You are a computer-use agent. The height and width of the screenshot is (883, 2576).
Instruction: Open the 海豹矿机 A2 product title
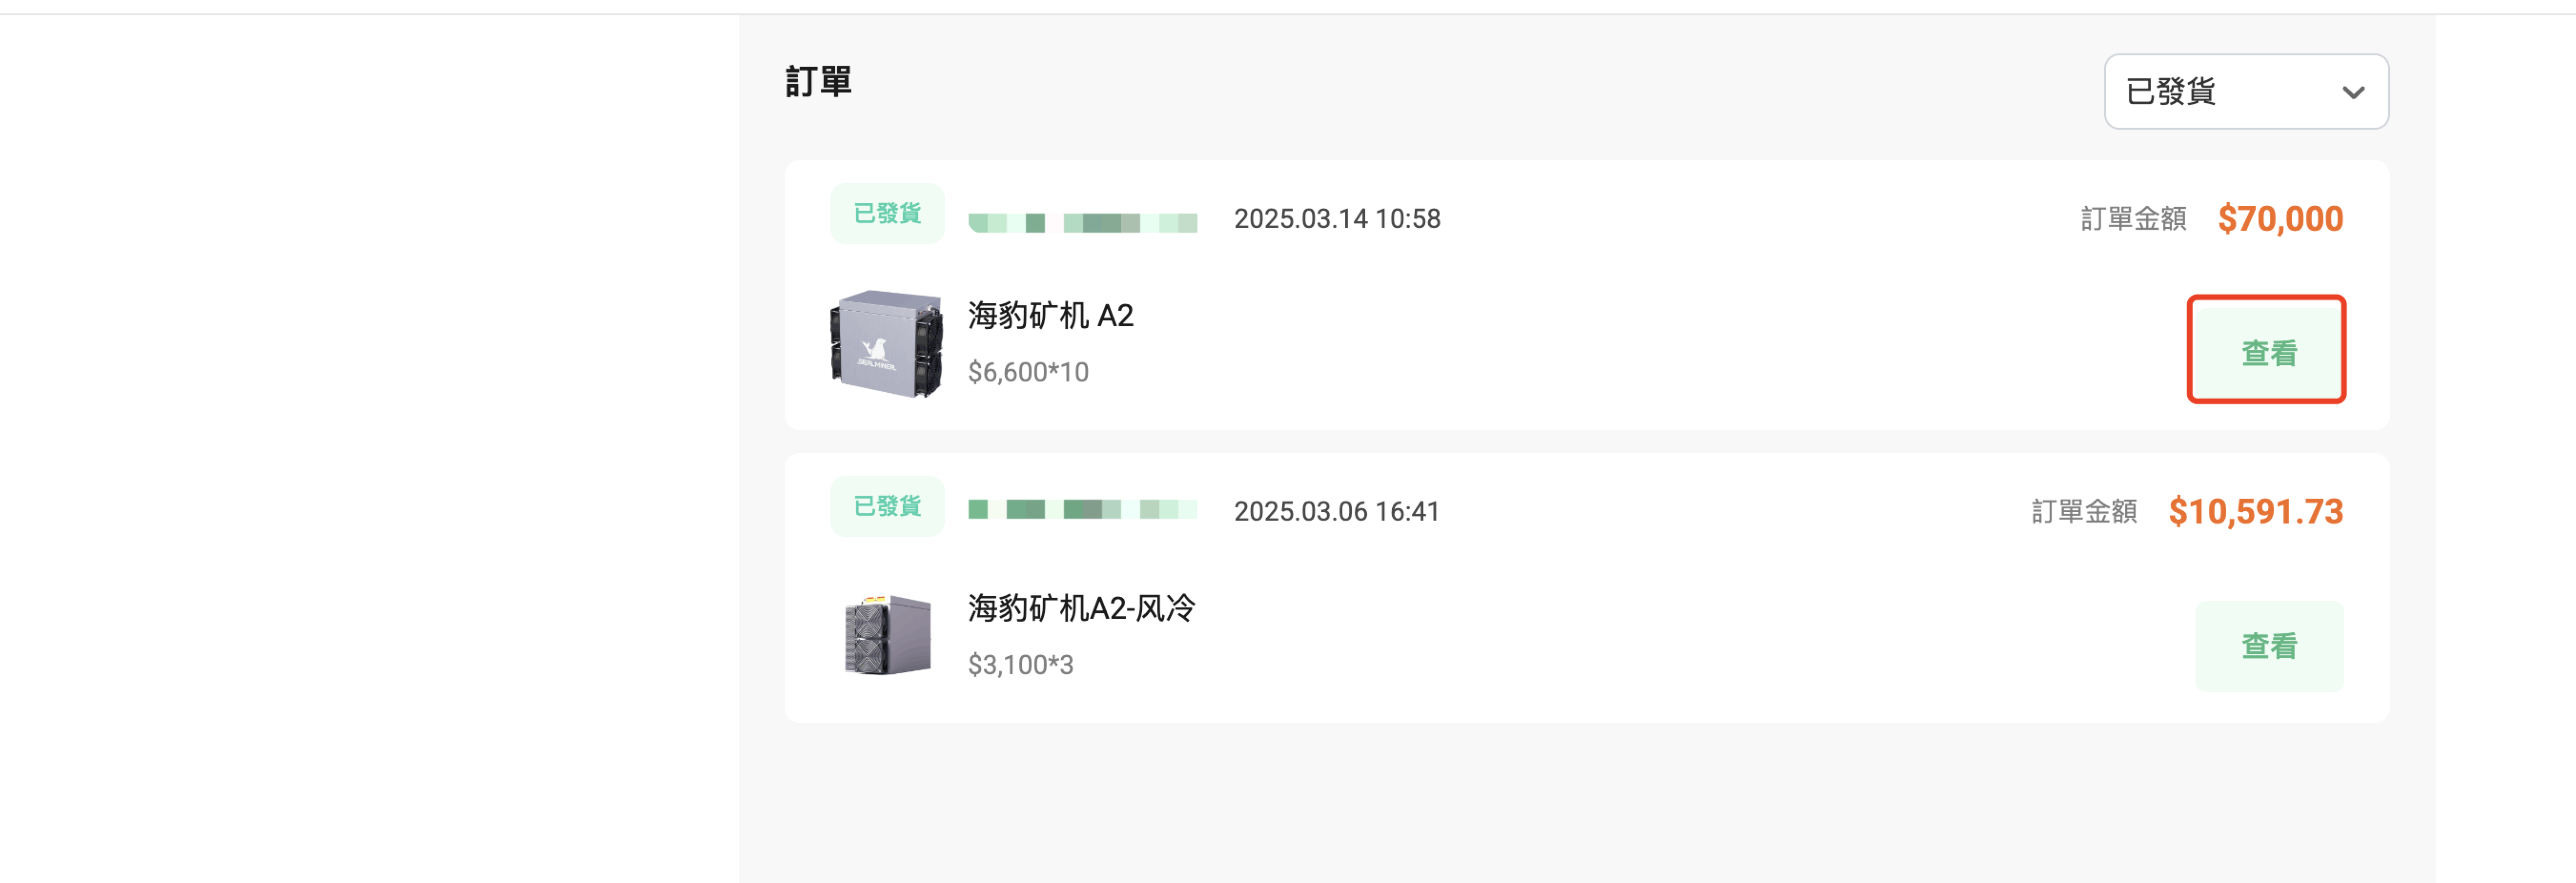(1050, 315)
